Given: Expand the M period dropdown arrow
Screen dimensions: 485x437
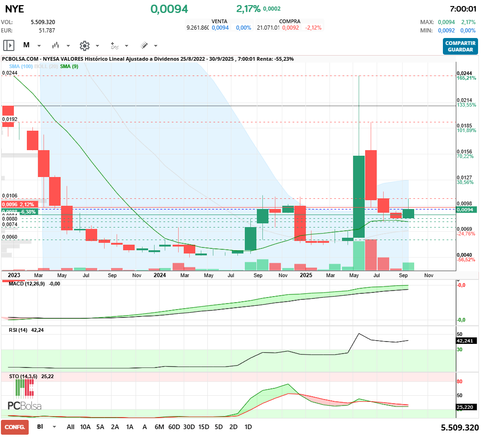Looking at the screenshot, I should coord(39,46).
